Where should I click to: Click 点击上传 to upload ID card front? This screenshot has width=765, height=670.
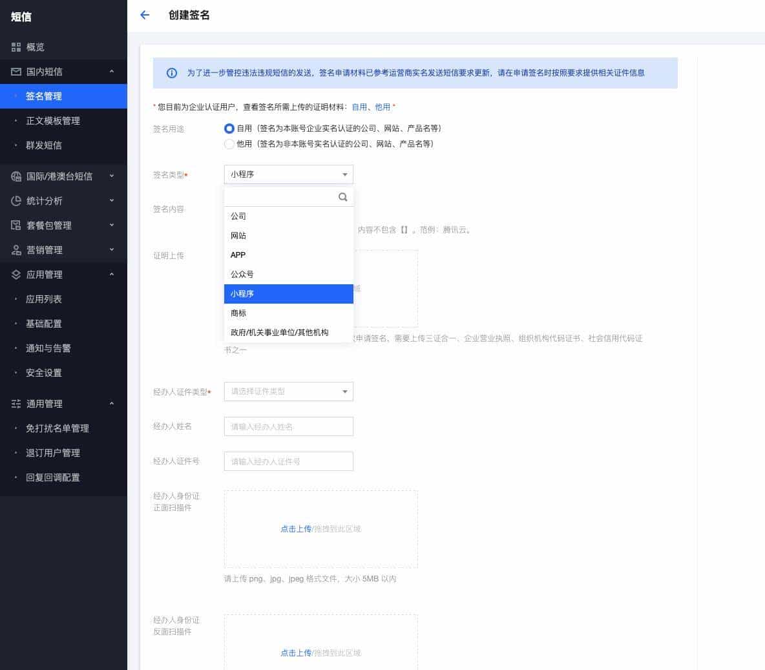pos(296,529)
